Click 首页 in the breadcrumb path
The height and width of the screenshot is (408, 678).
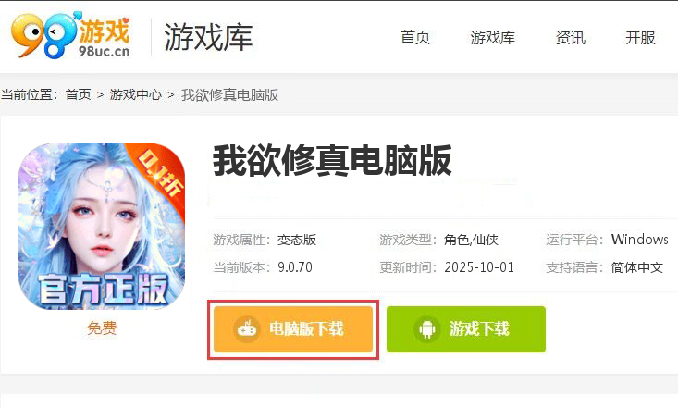tap(79, 94)
